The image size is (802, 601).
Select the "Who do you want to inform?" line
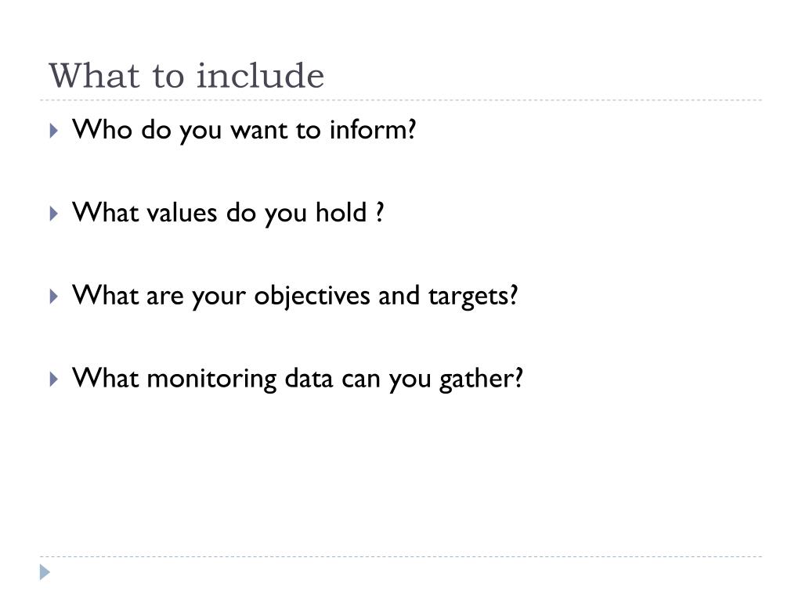(244, 130)
